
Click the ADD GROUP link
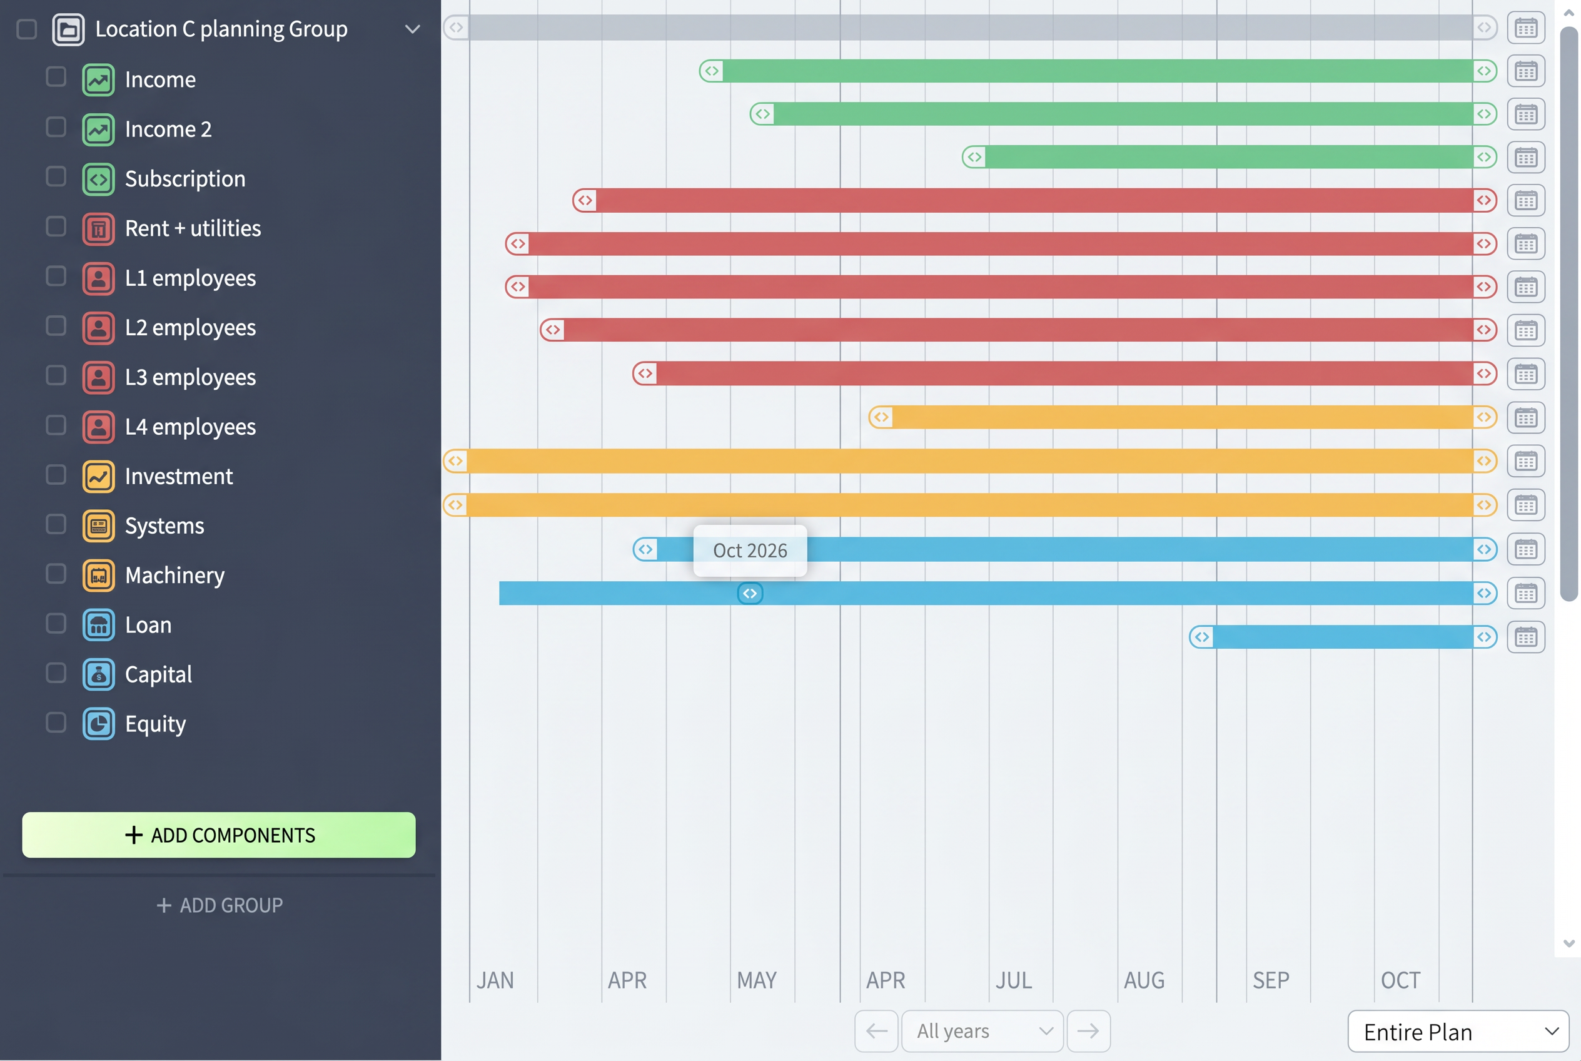[x=220, y=905]
